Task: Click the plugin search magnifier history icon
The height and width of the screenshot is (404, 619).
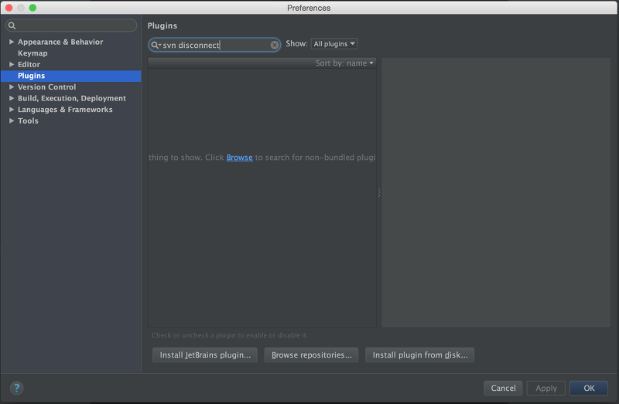Action: point(156,45)
